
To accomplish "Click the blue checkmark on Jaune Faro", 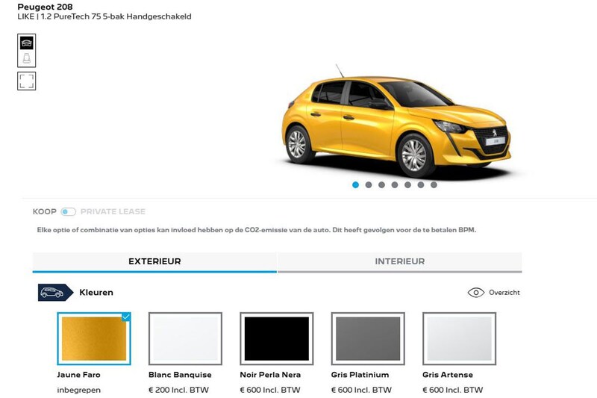I will tap(125, 317).
